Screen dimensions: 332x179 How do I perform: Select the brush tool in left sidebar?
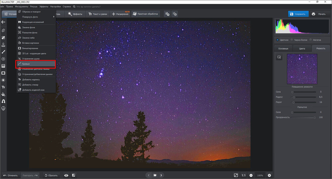point(3,52)
